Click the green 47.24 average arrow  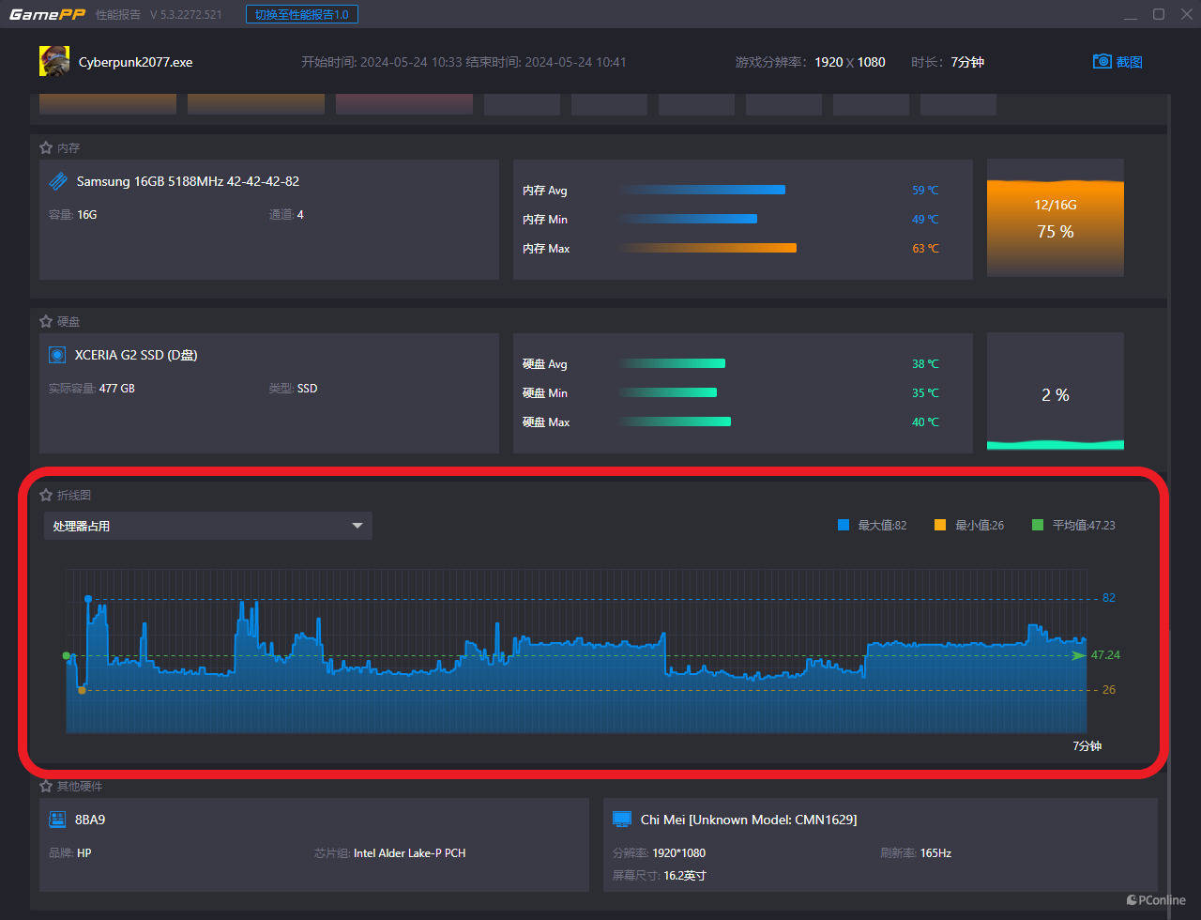pyautogui.click(x=1079, y=655)
